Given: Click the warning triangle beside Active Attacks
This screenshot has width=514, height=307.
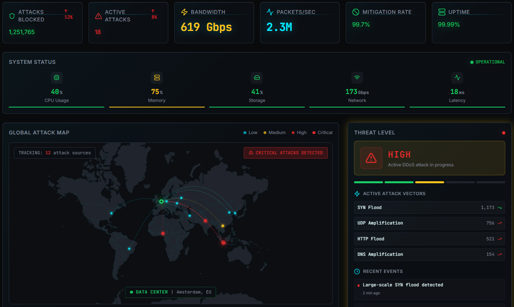Looking at the screenshot, I should [x=98, y=16].
